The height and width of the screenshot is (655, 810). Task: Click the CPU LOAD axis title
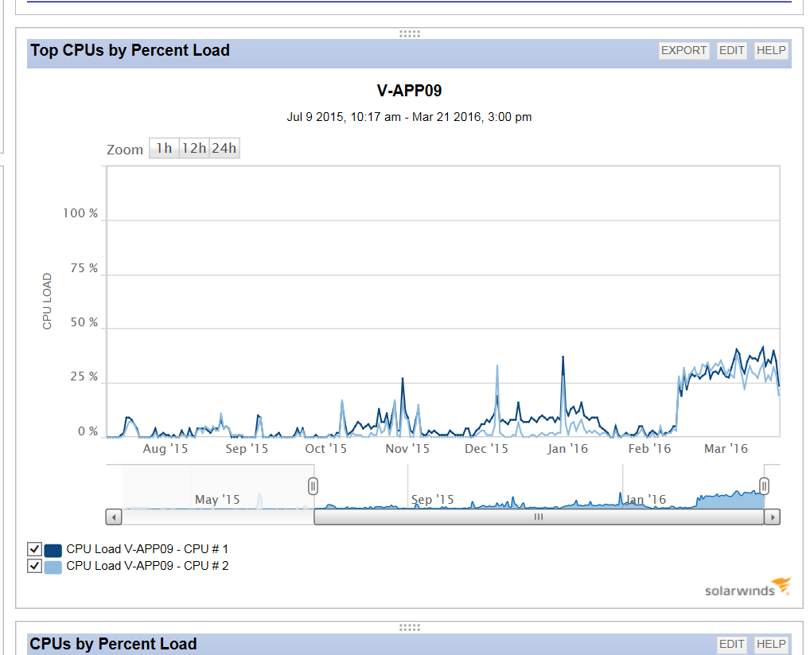pos(47,301)
